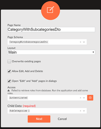
Task: Select the CategoryWithSubcategoriesDto schema tag
Action: tap(29, 42)
